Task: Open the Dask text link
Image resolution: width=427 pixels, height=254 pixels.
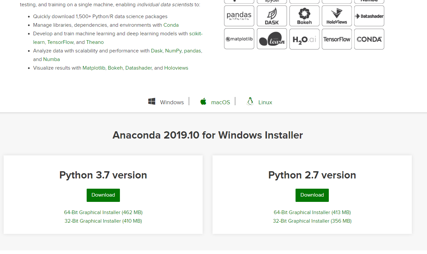Action: point(157,51)
